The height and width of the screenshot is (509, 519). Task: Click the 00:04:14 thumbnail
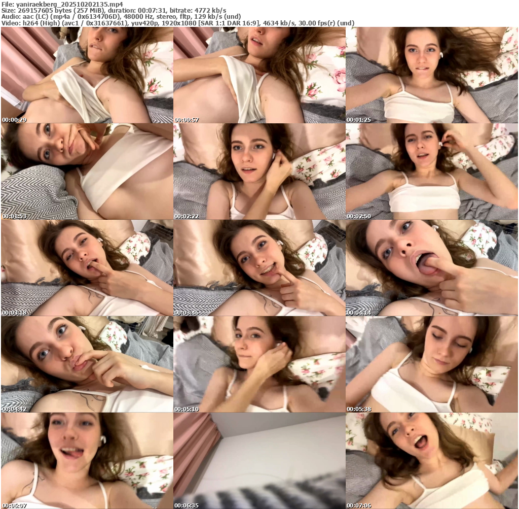pyautogui.click(x=432, y=268)
